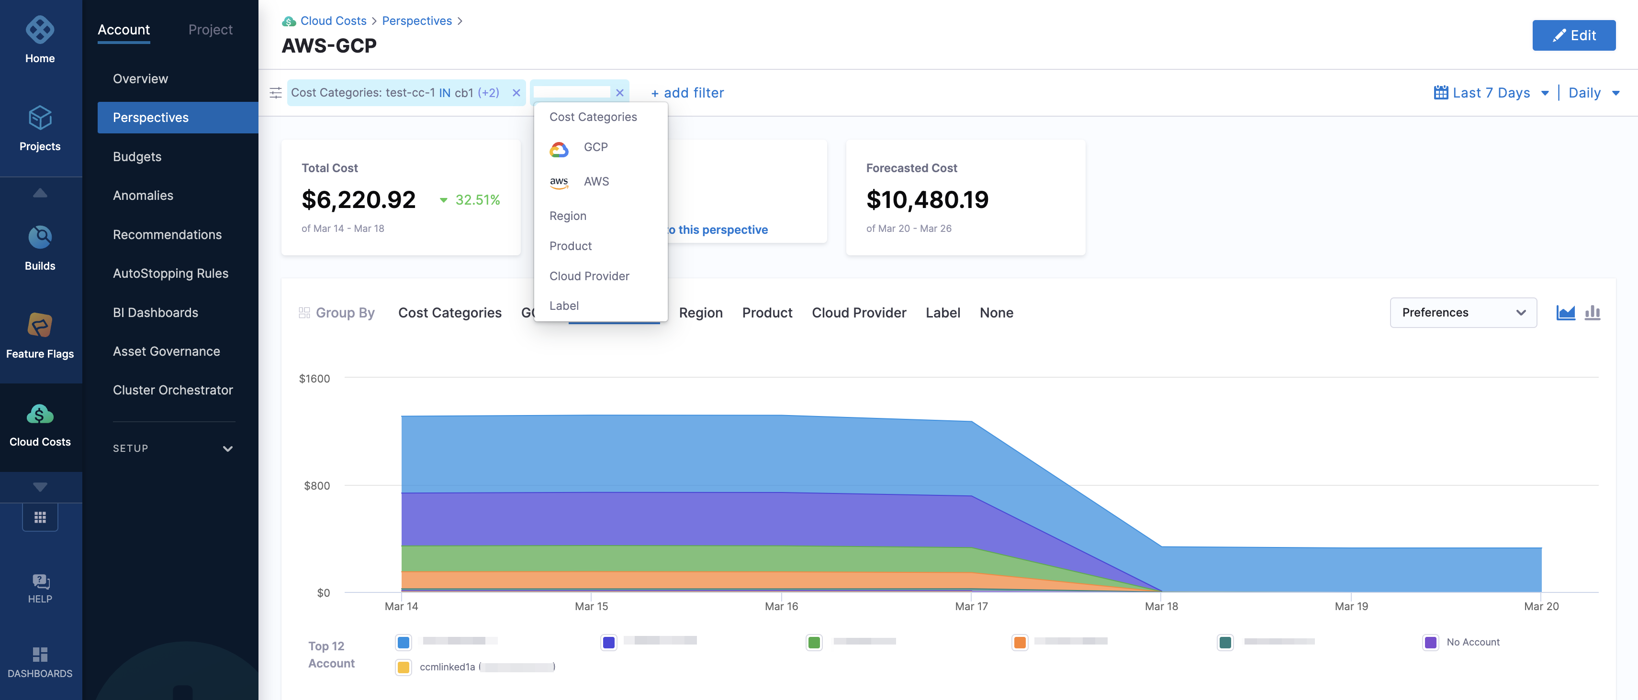Toggle the No Account legend checkbox
The height and width of the screenshot is (700, 1638).
point(1430,642)
